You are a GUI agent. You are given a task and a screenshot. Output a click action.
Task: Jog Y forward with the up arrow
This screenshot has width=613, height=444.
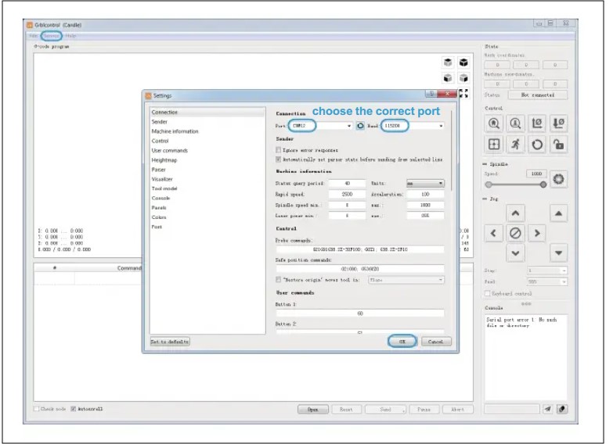(515, 213)
